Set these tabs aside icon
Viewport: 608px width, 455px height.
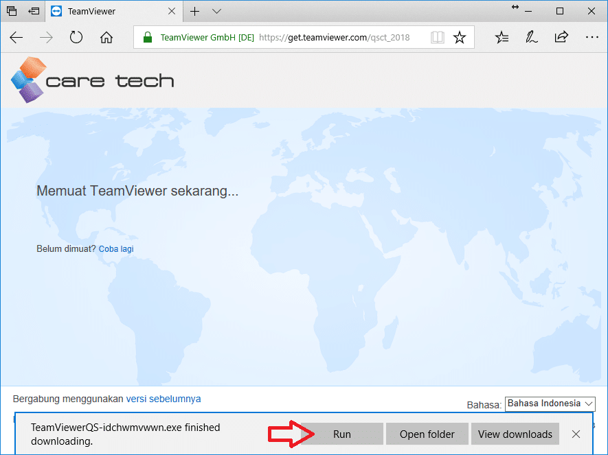[x=34, y=11]
